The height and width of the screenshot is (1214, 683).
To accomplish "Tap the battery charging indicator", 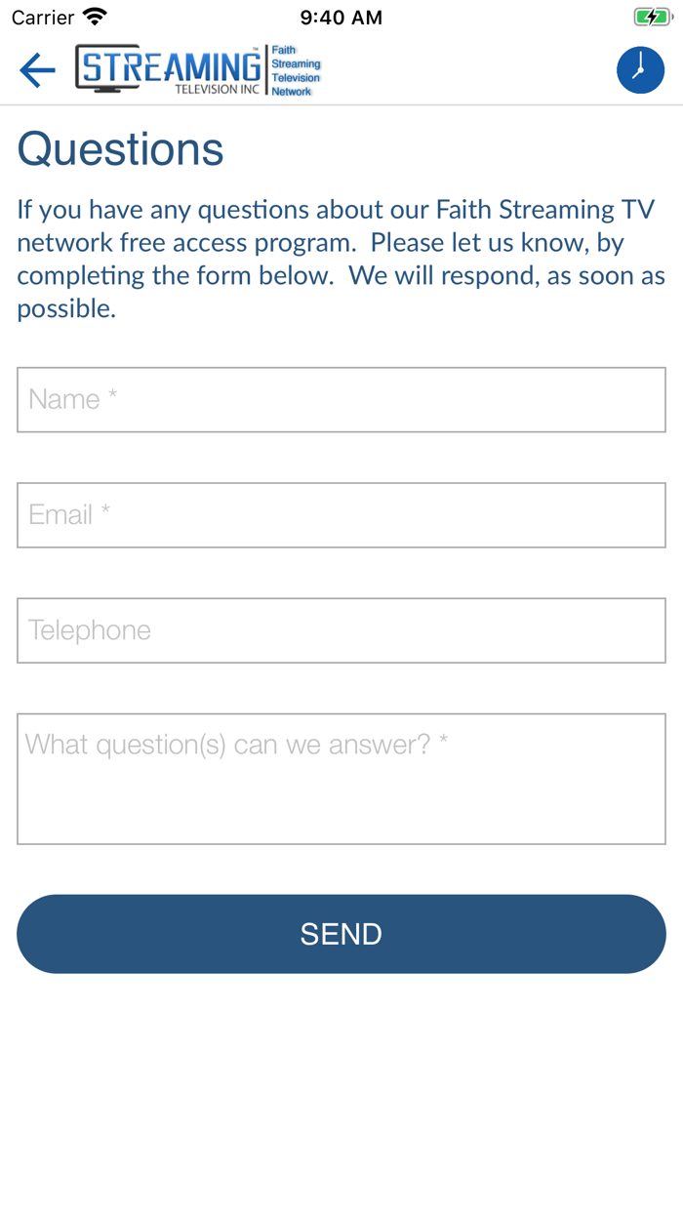I will point(651,18).
